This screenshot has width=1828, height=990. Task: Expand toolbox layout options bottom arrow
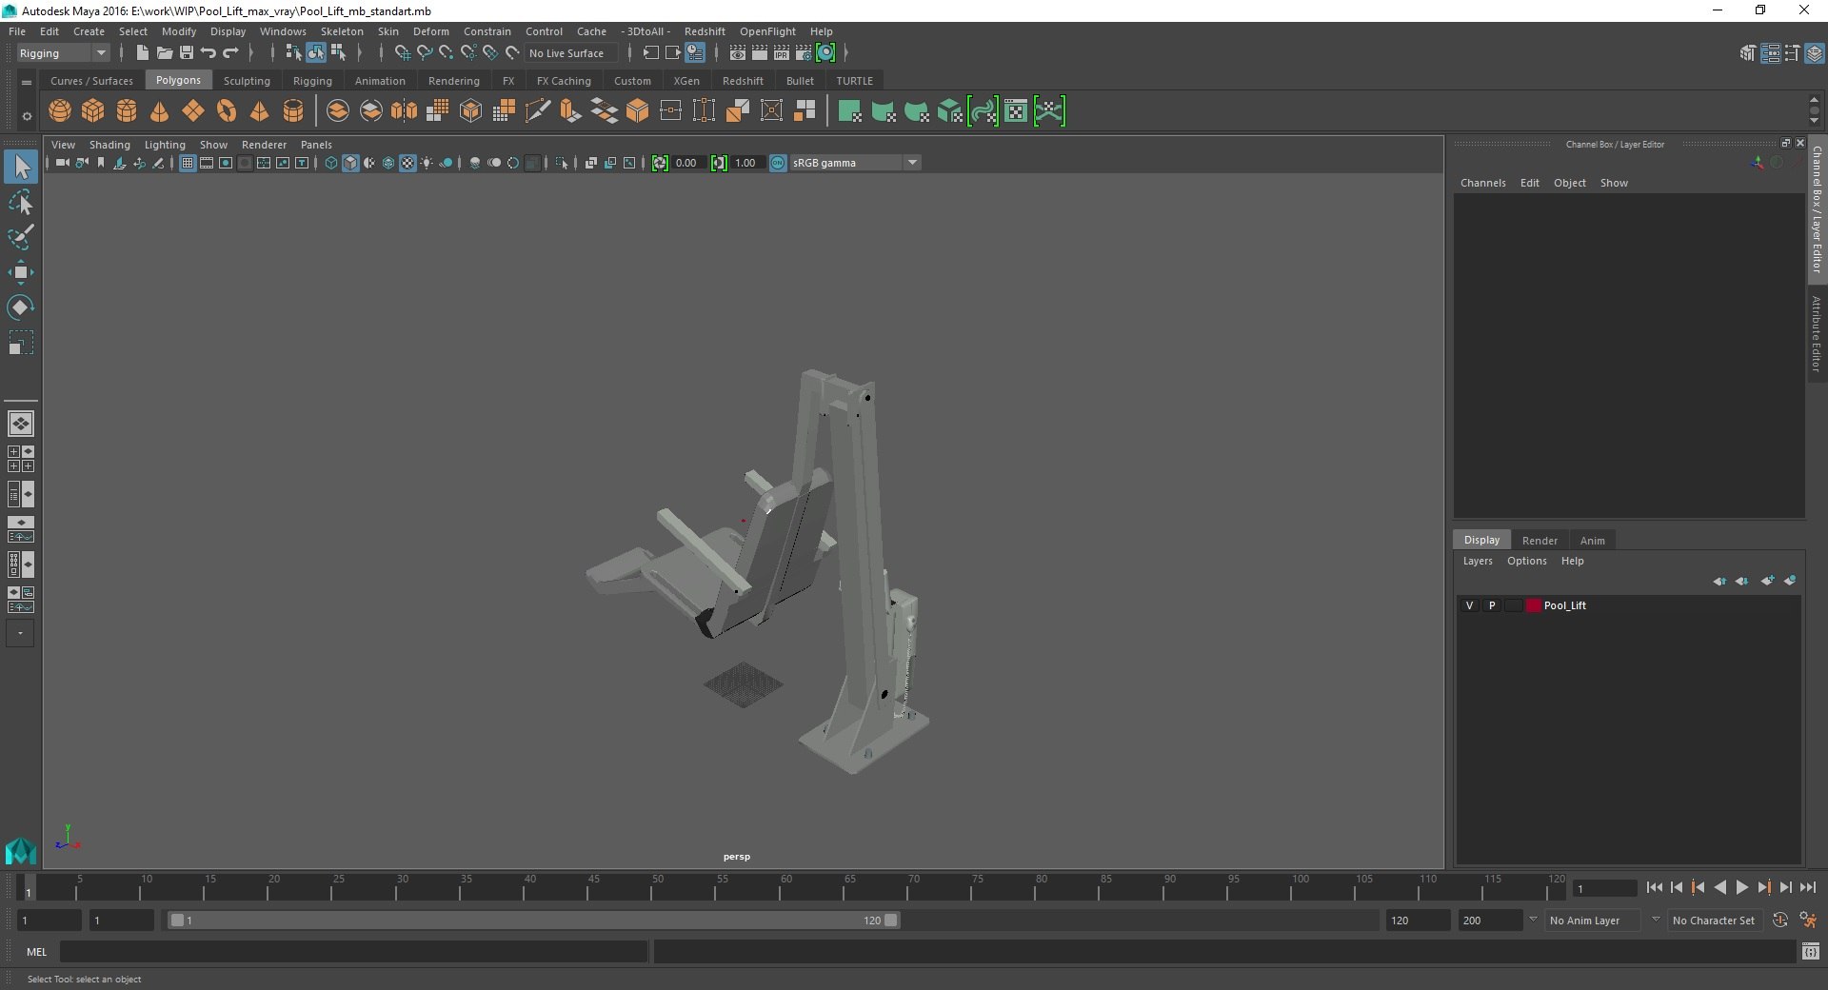[x=20, y=633]
